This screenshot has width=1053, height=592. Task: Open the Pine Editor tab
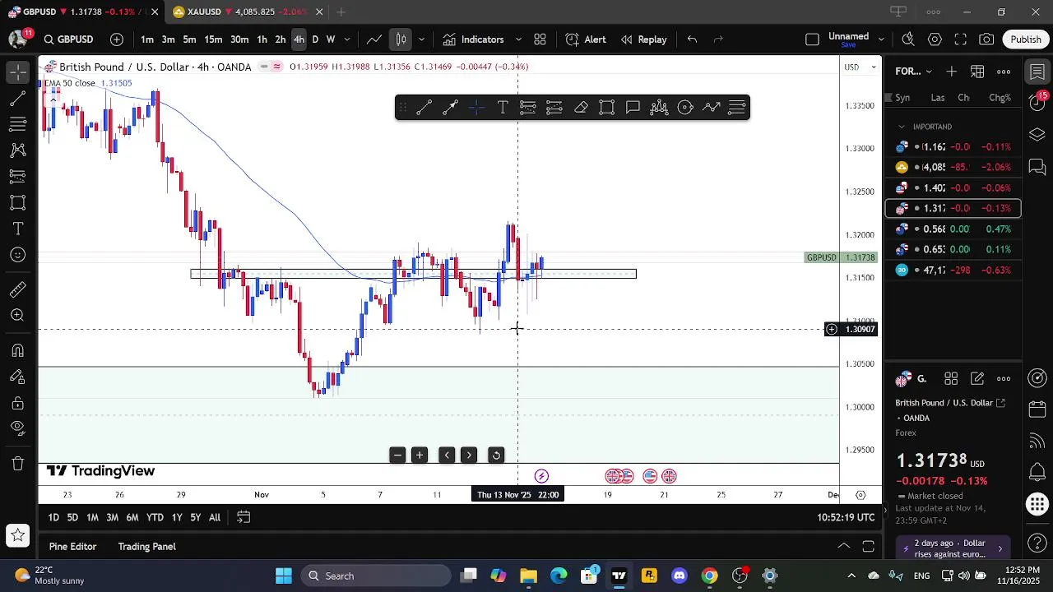(72, 547)
